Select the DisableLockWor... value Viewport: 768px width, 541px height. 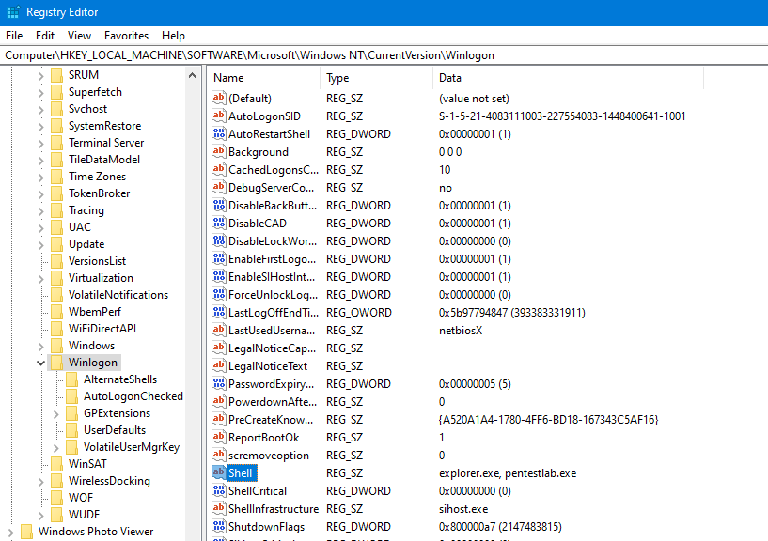click(273, 240)
